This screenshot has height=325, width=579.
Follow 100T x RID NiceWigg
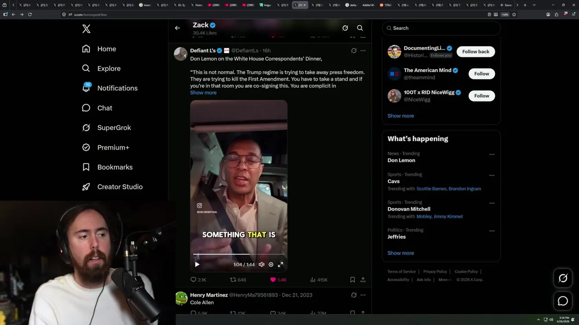click(x=481, y=96)
